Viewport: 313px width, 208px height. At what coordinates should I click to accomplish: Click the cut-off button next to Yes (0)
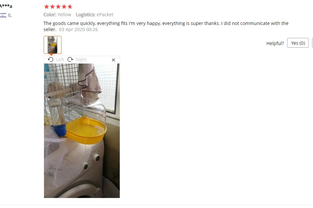pos(312,43)
